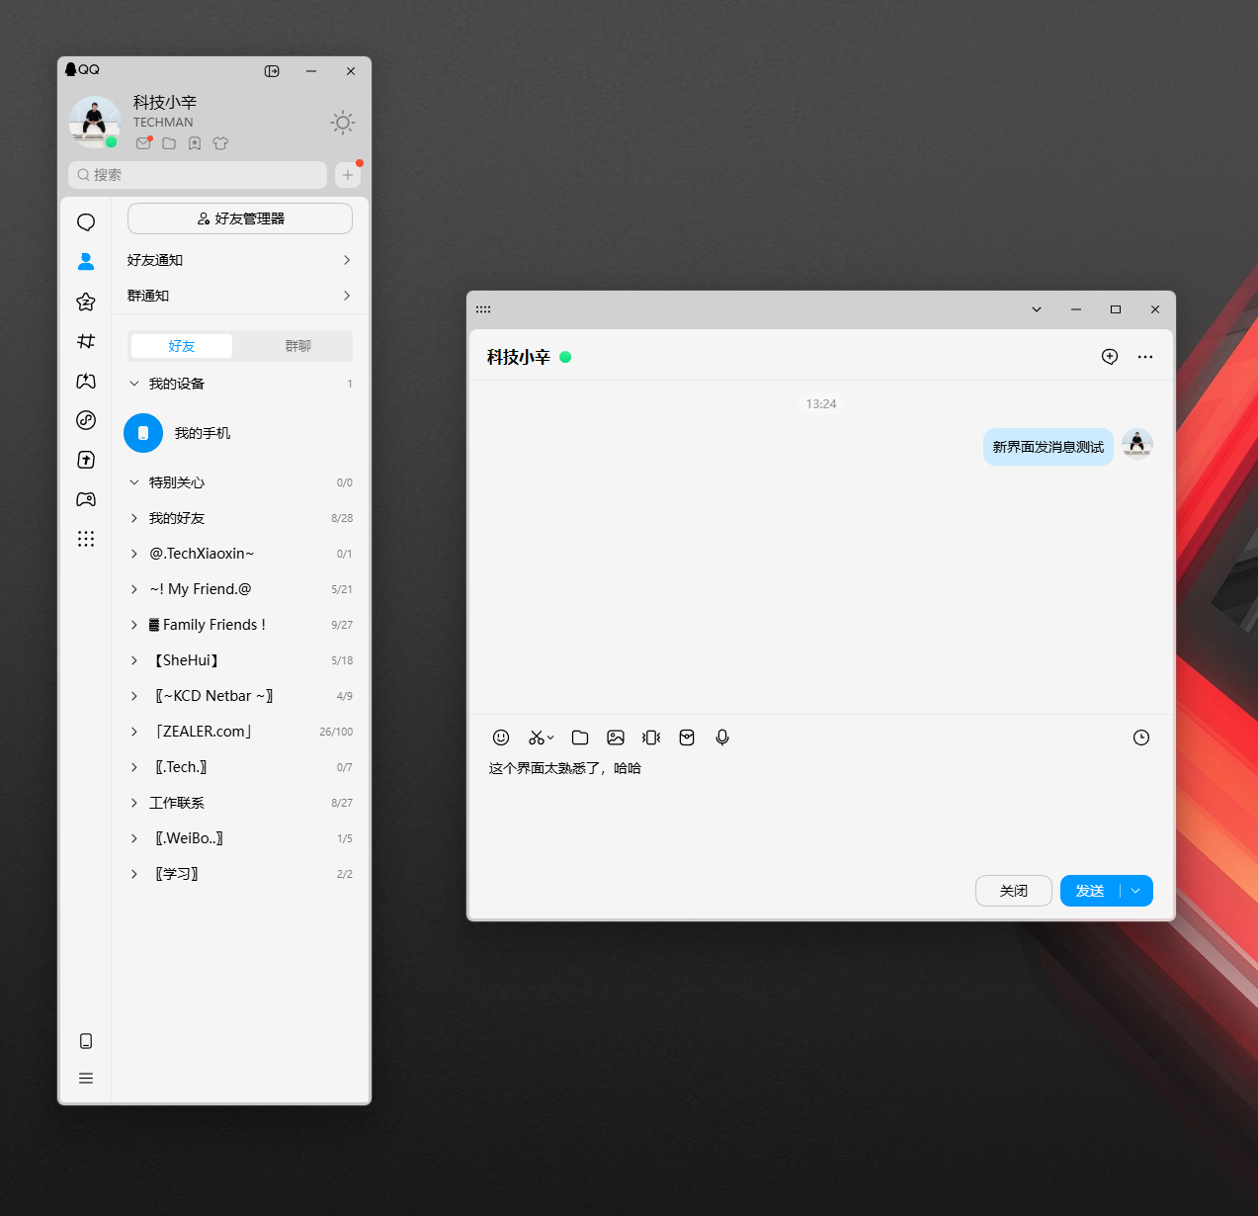Image resolution: width=1258 pixels, height=1216 pixels.
Task: Open the shirt dress-up icon under profile
Action: [x=220, y=143]
